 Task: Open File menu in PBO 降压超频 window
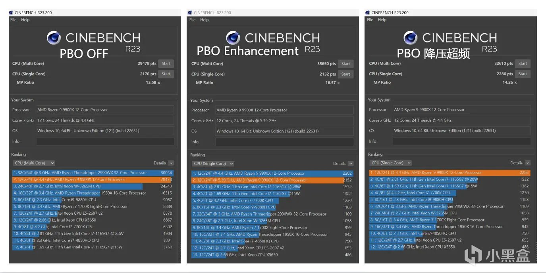tap(370, 20)
